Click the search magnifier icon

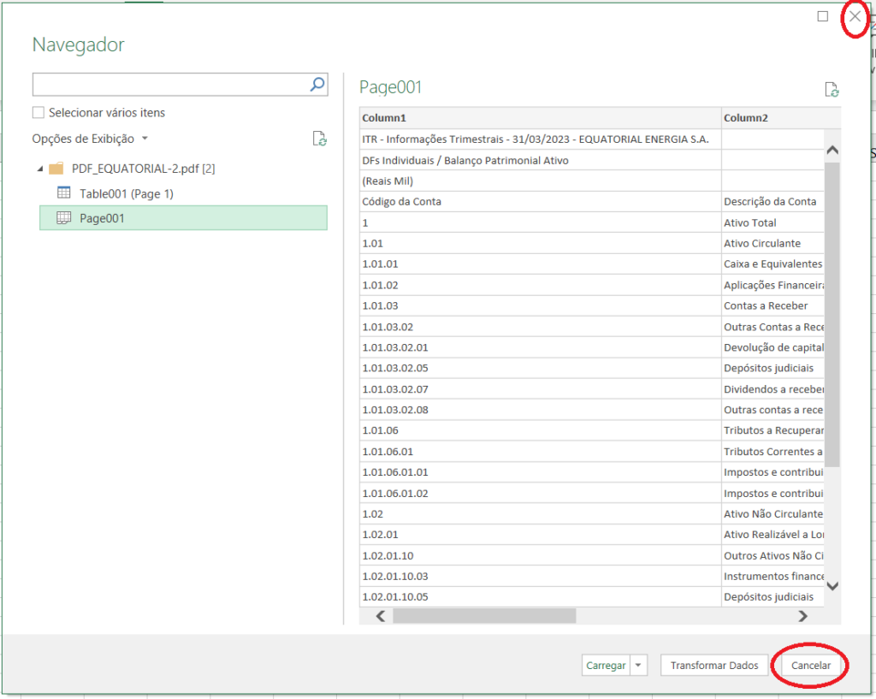click(317, 85)
